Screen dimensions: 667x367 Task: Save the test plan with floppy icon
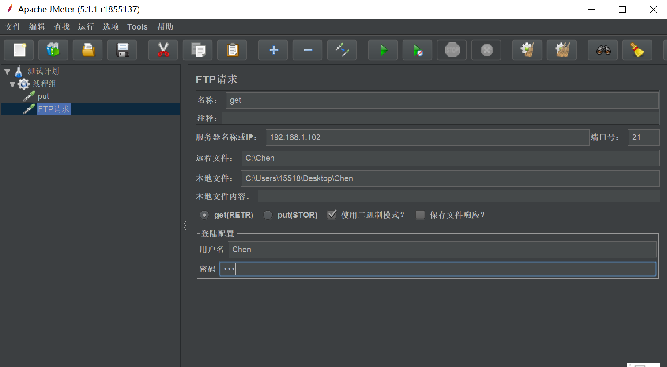(x=122, y=50)
